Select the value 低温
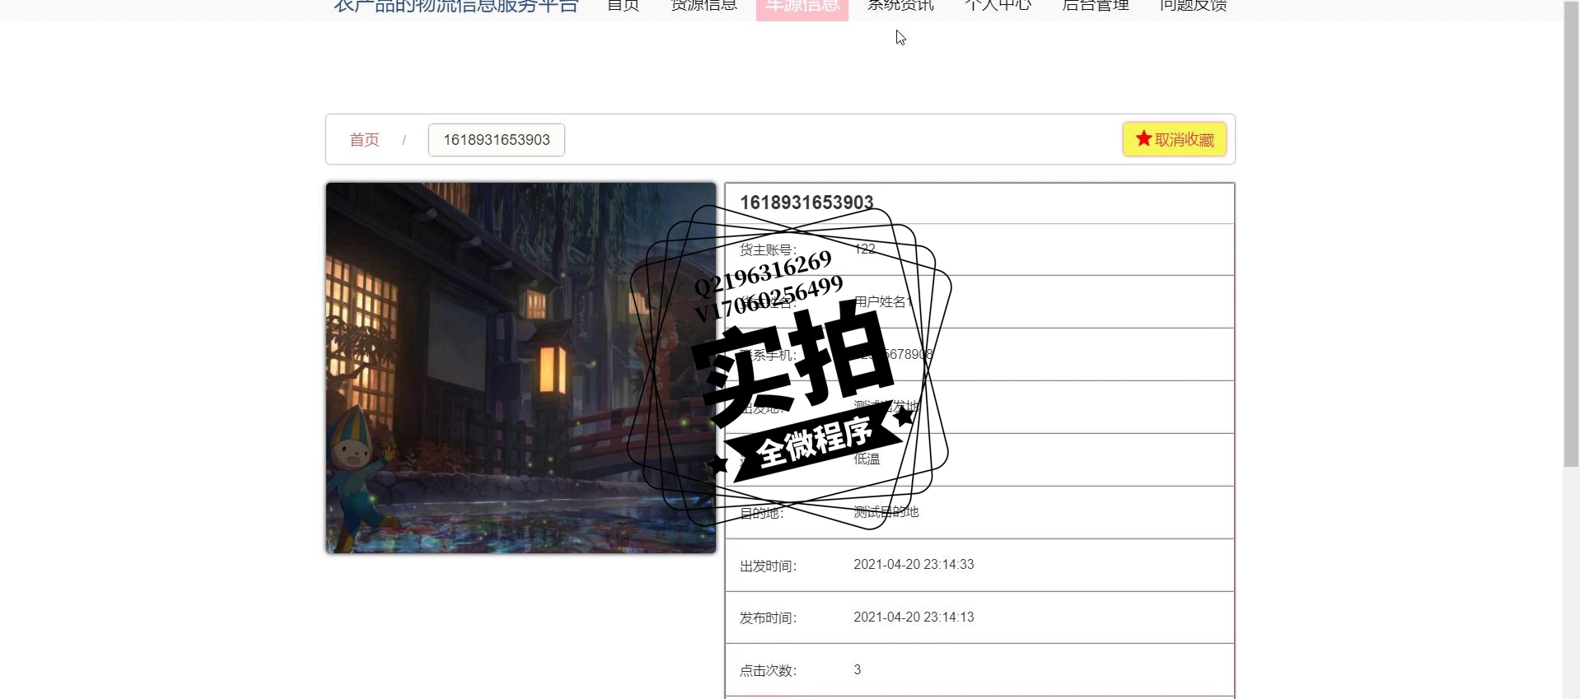Screen dimensions: 1580x699 coord(867,459)
